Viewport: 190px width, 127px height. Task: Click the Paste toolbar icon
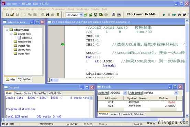(35, 15)
